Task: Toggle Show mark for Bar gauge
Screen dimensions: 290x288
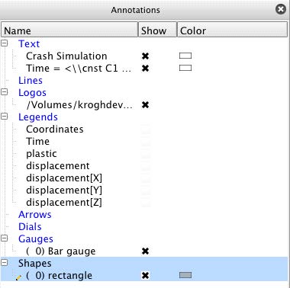Action: click(145, 251)
